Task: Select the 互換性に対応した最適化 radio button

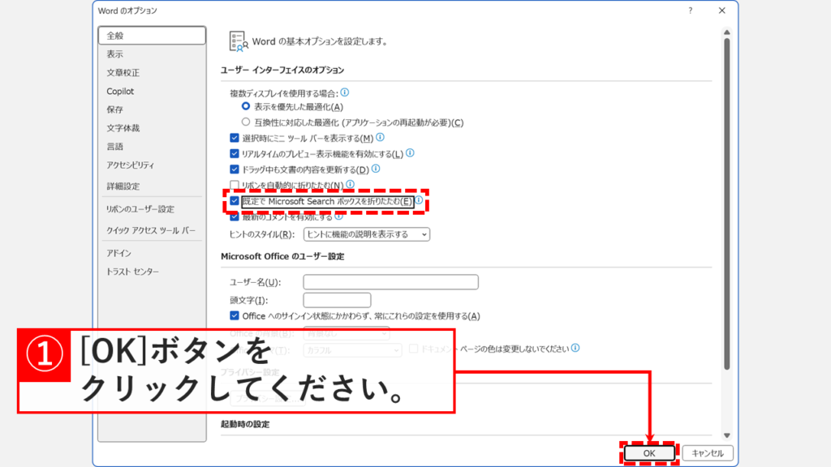Action: [244, 122]
